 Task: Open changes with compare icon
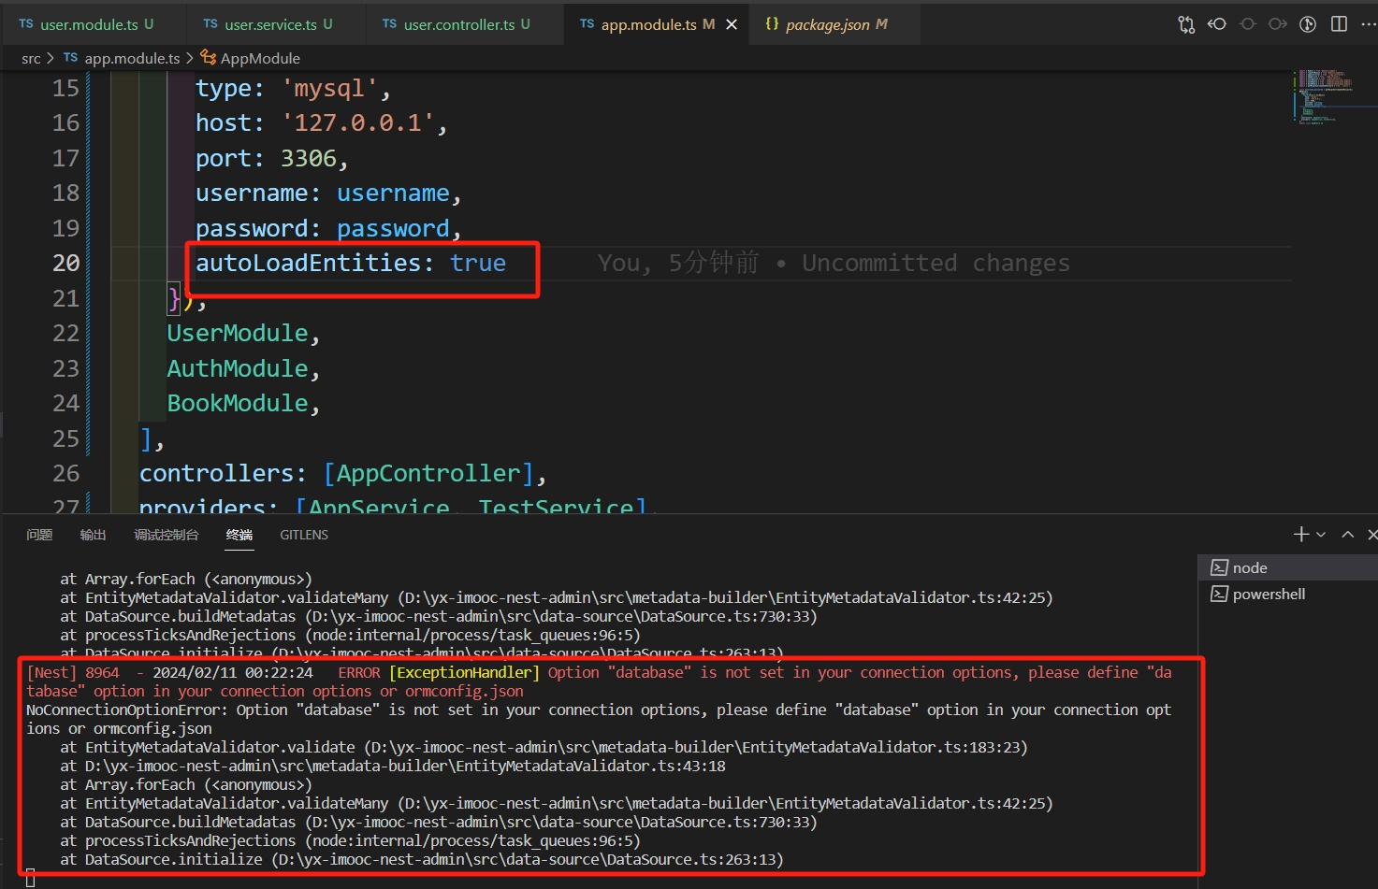click(1186, 24)
